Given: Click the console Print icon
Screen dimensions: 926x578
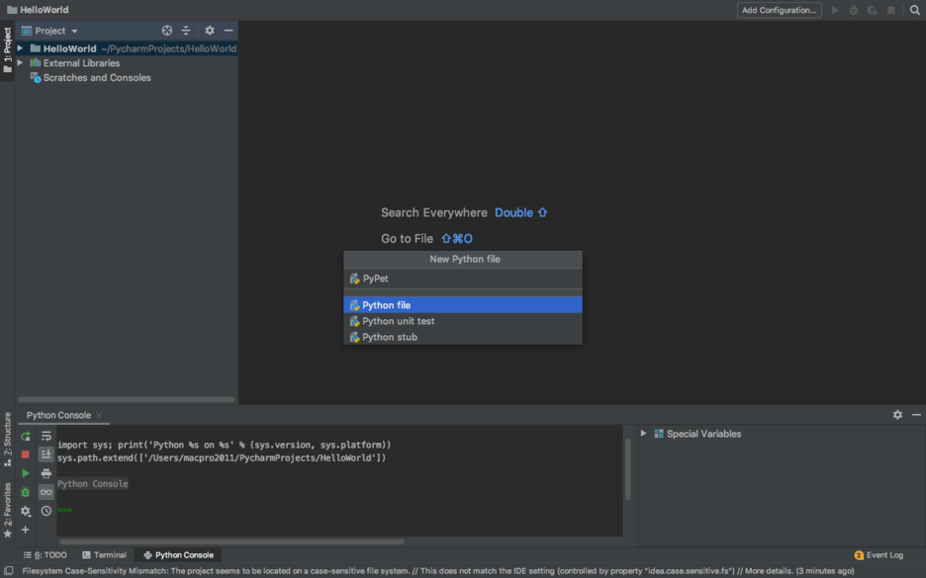Looking at the screenshot, I should click(x=46, y=473).
